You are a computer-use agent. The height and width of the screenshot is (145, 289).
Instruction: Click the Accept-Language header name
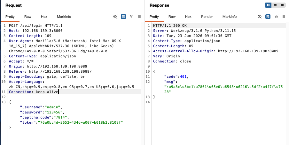(26, 82)
